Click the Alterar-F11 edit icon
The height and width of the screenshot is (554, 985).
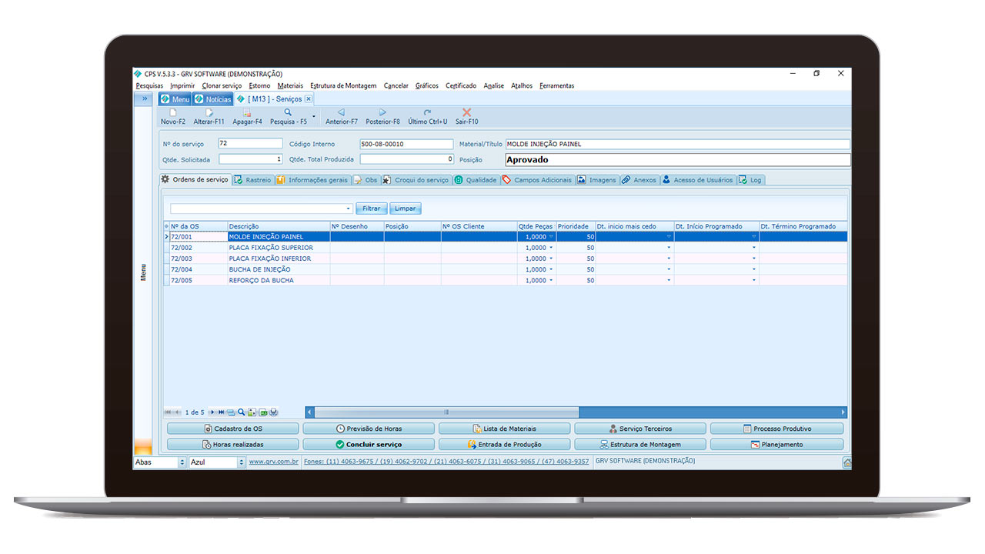coord(209,112)
